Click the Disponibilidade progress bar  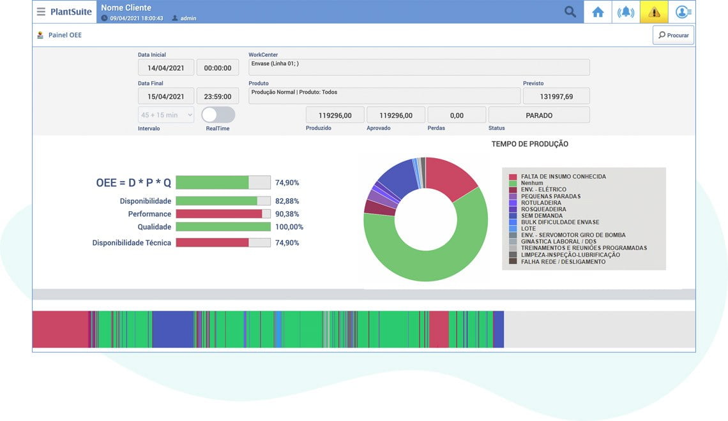224,201
